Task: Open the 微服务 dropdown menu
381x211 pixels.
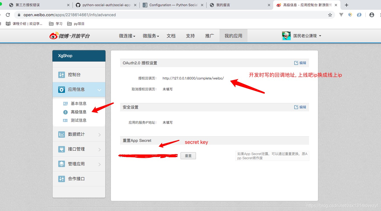Action: [151, 36]
